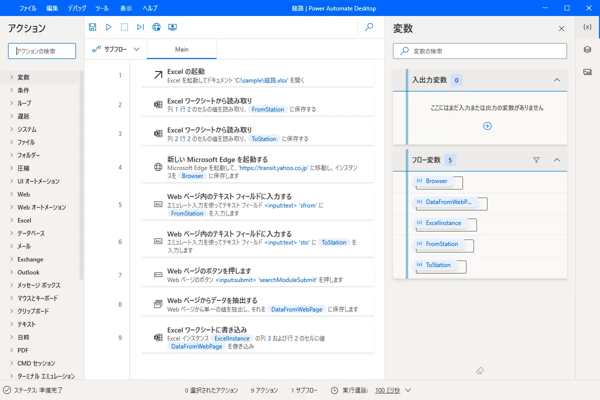This screenshot has height=400, width=600.
Task: Select the Web ページのボタンを押します action
Action: coord(258,275)
